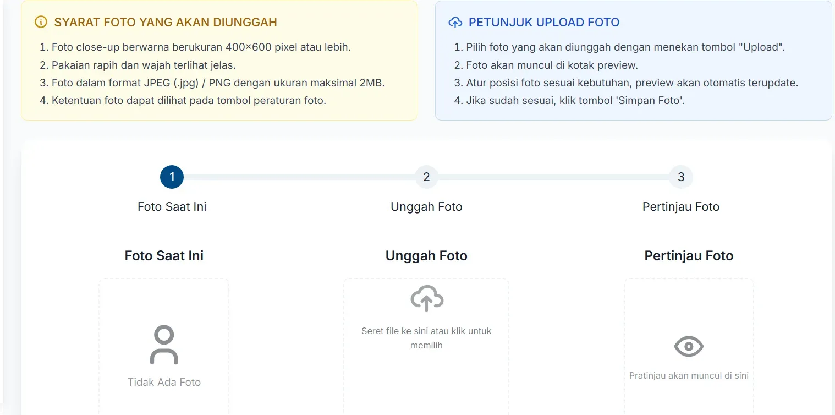Viewport: 835px width, 415px height.
Task: Click the cloud upload icon inside the dropzone
Action: point(426,298)
